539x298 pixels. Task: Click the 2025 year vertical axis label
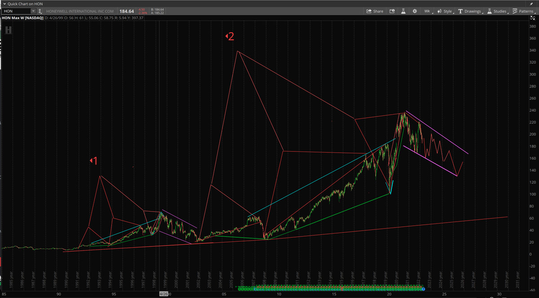point(452,280)
